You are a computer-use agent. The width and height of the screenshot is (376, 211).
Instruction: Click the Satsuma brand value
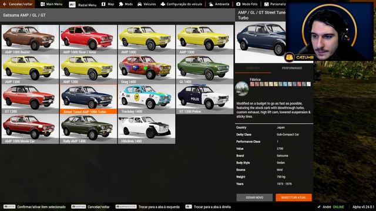pyautogui.click(x=282, y=156)
